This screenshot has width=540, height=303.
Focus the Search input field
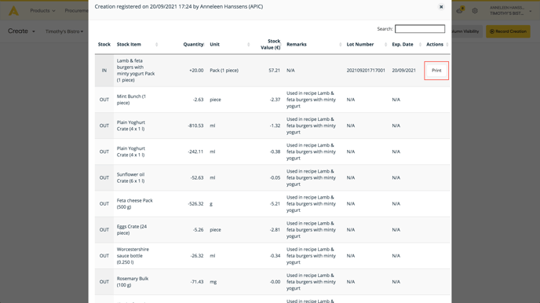coord(420,29)
